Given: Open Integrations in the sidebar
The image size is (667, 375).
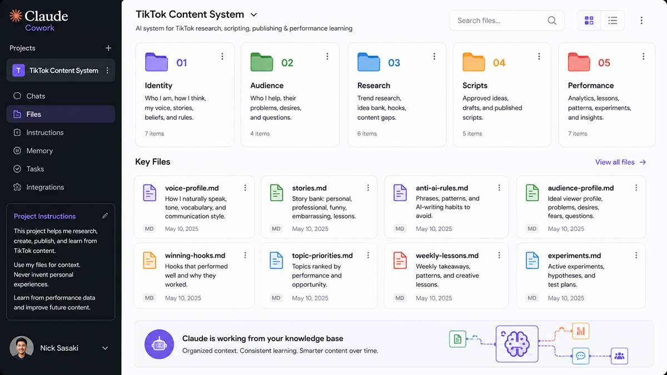Looking at the screenshot, I should coord(61,187).
